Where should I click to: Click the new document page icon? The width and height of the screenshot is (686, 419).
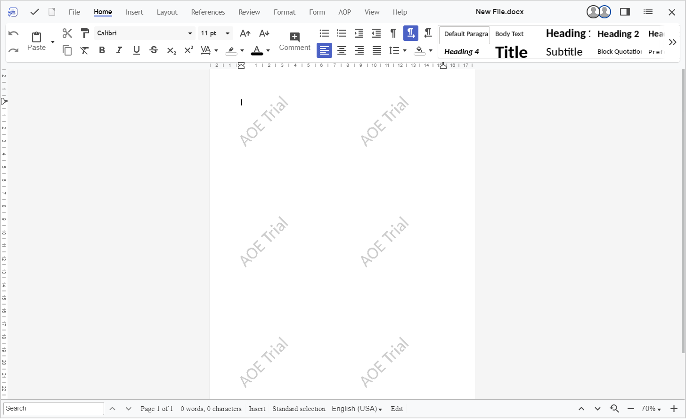coord(52,12)
